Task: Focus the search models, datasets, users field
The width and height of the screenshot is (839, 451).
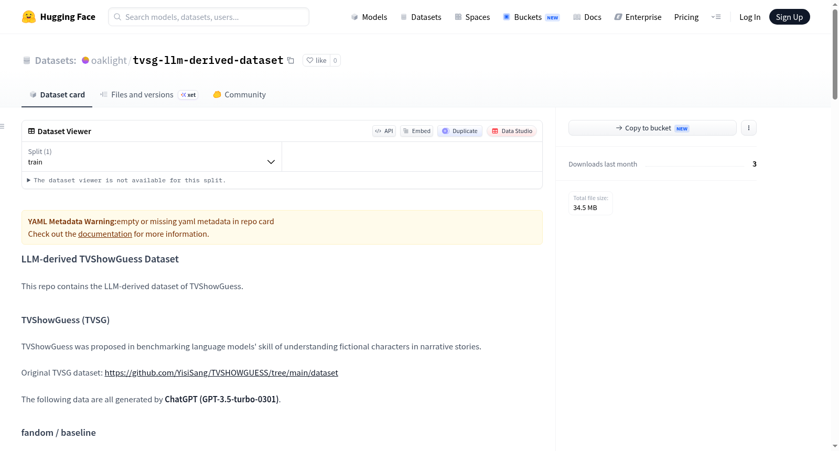Action: (209, 17)
